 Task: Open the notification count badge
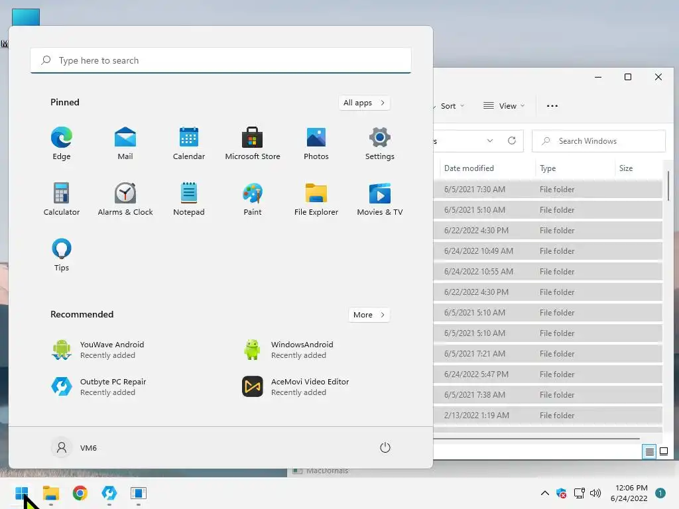(x=660, y=493)
